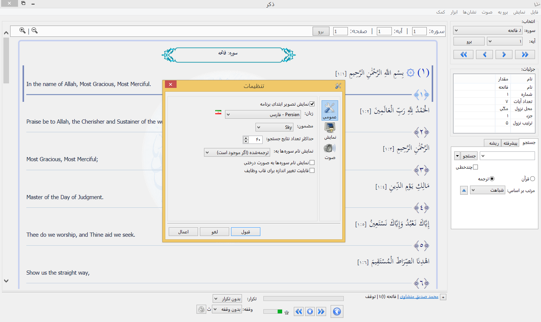Image resolution: width=541 pixels, height=322 pixels.
Task: Click the recitation progress bar
Action: (x=304, y=298)
